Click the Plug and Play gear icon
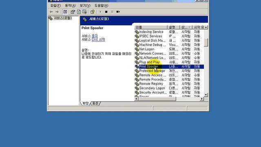Viewport: 261px width, 147px height. click(x=137, y=62)
